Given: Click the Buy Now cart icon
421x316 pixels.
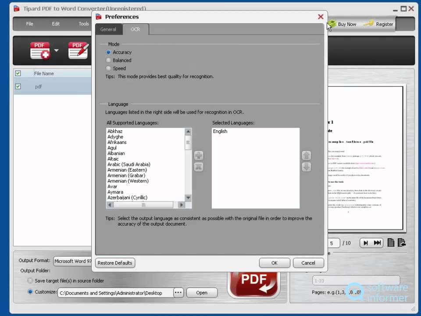Looking at the screenshot, I should click(x=332, y=24).
